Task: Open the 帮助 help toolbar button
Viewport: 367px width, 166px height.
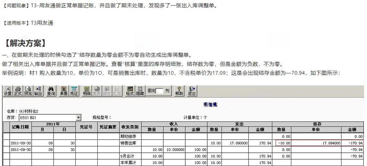Action: 179,91
